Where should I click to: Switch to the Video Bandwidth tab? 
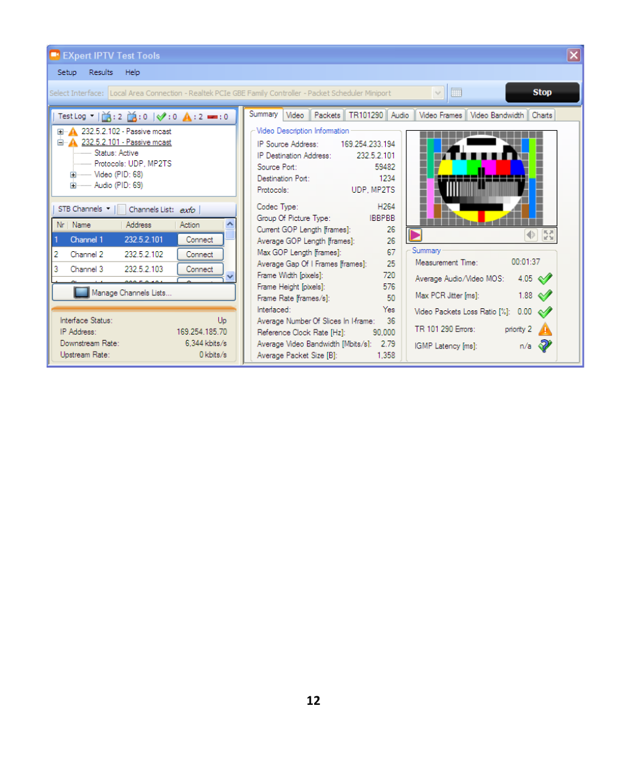[497, 115]
